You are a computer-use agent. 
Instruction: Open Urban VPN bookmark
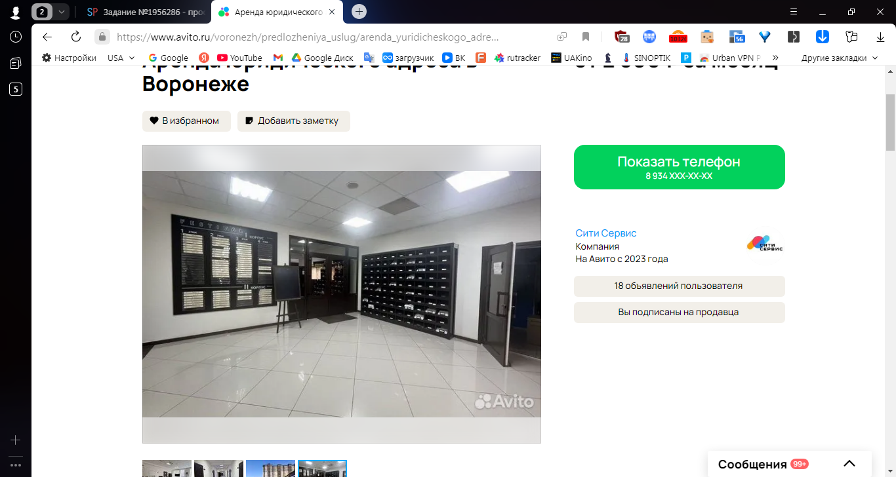pyautogui.click(x=729, y=58)
